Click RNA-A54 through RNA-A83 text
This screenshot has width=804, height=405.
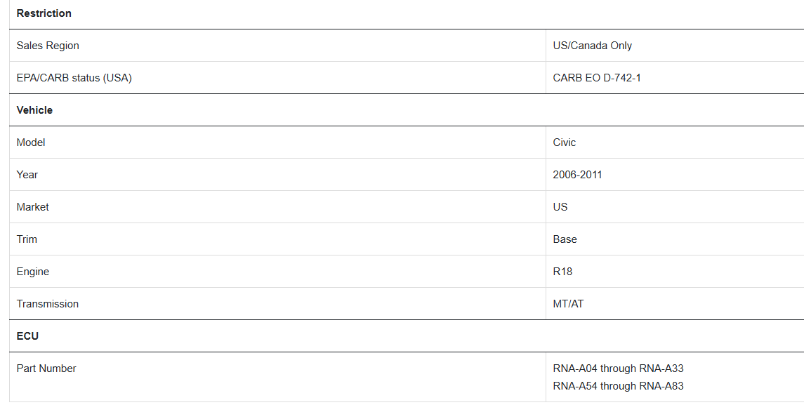[618, 386]
